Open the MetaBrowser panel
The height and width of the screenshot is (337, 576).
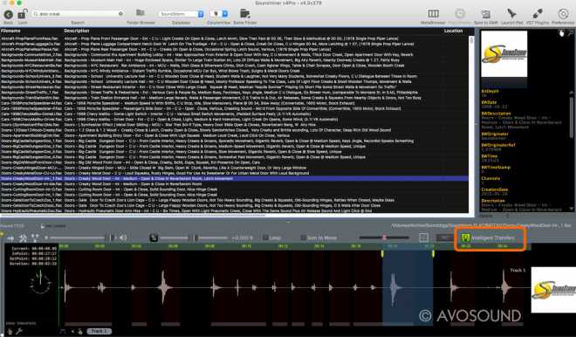[x=433, y=14]
